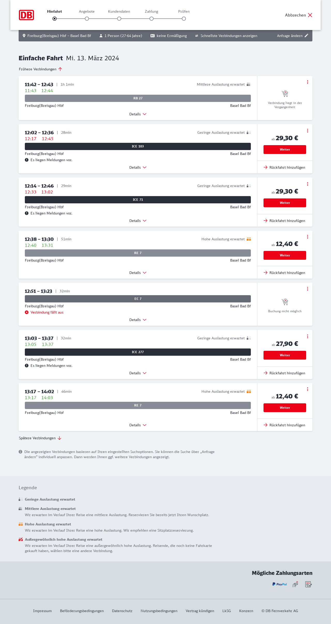The image size is (331, 624).
Task: Expand Details for ICE 103 connection
Action: click(x=138, y=167)
